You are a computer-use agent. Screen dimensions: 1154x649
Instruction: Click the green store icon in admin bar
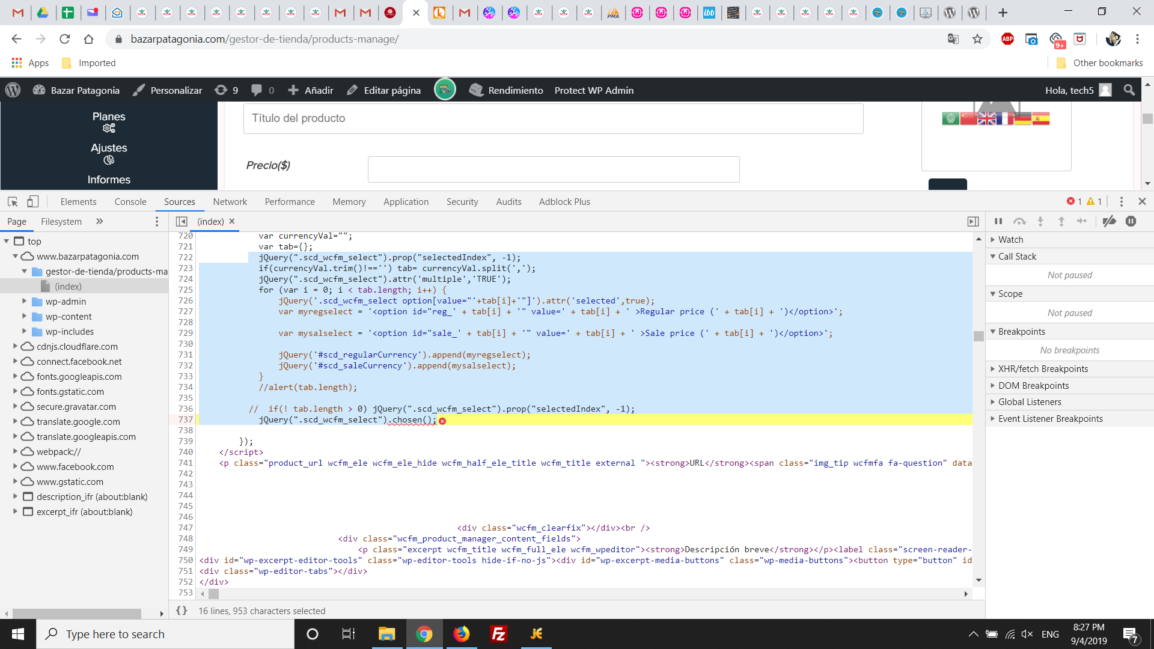tap(445, 90)
